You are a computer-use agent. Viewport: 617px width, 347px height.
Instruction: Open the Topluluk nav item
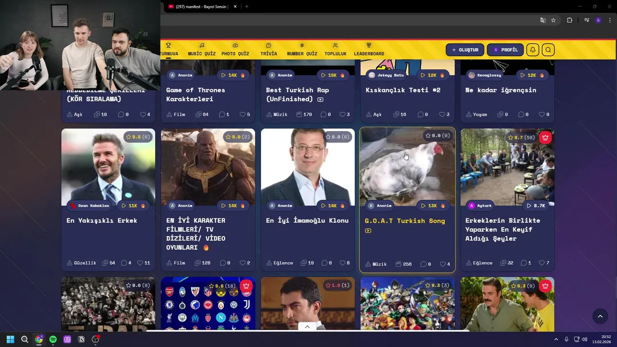coord(335,50)
